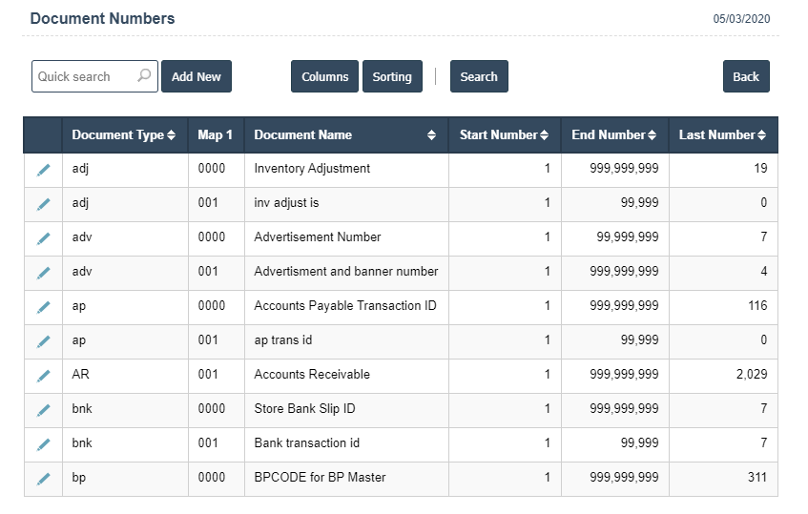Open edit pencil for Advertisement Number
This screenshot has width=808, height=514.
(x=43, y=238)
